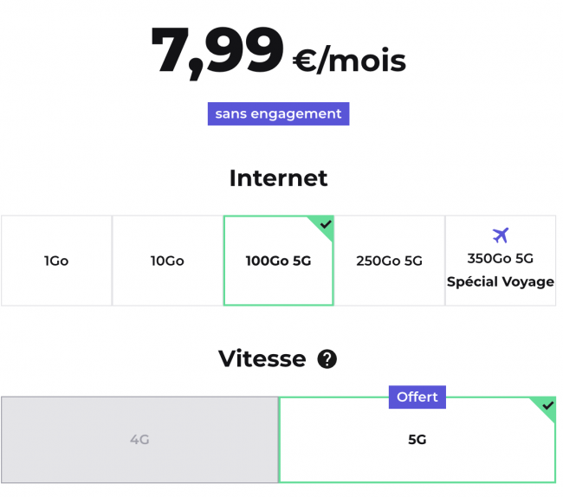Click the word mois in the price
The width and height of the screenshot is (563, 497).
tap(366, 60)
